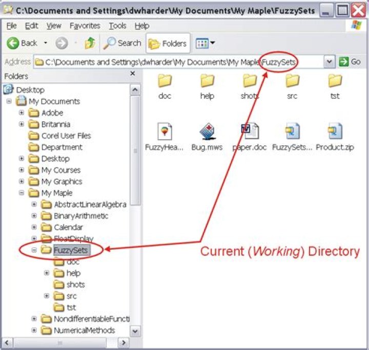The width and height of the screenshot is (369, 350).
Task: Click the horizontal scrollbar thumb in Folders
Action: (x=59, y=343)
